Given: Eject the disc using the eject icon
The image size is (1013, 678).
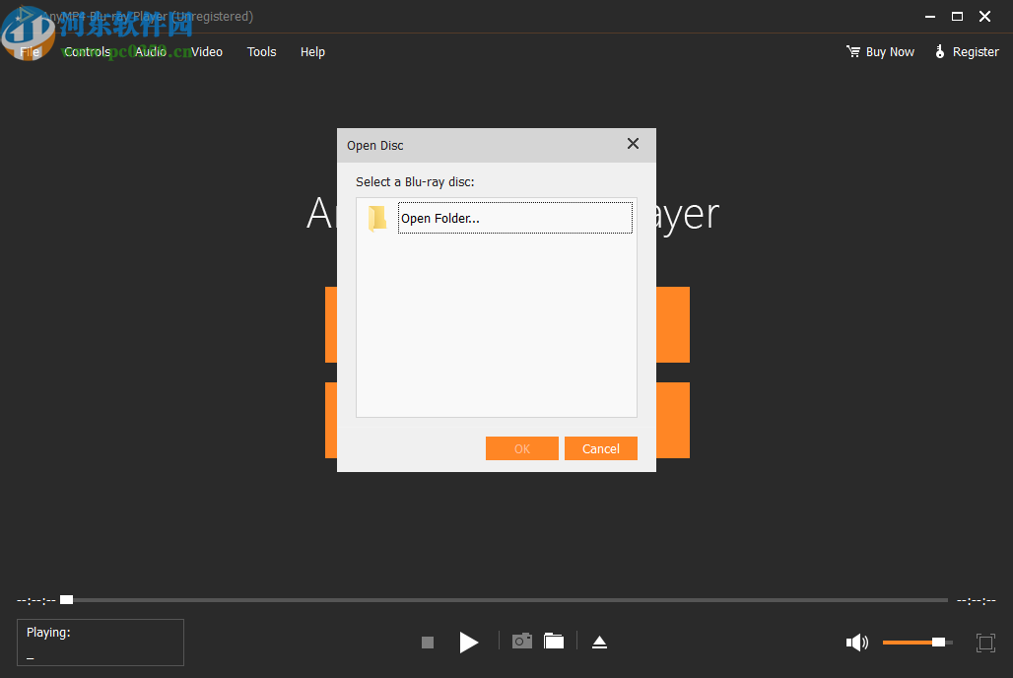Looking at the screenshot, I should [x=600, y=641].
